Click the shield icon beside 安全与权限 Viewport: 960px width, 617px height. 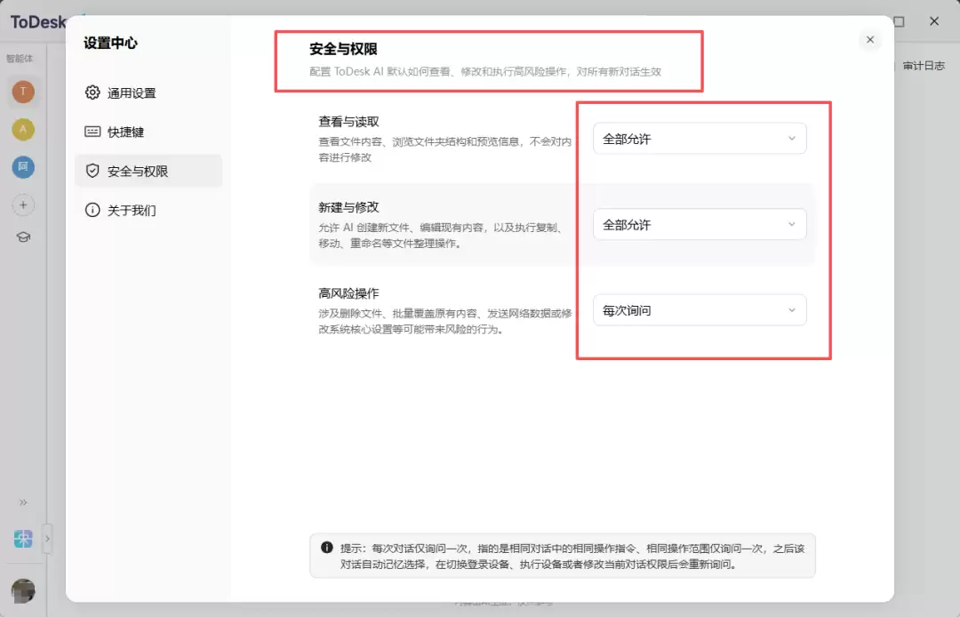coord(92,171)
